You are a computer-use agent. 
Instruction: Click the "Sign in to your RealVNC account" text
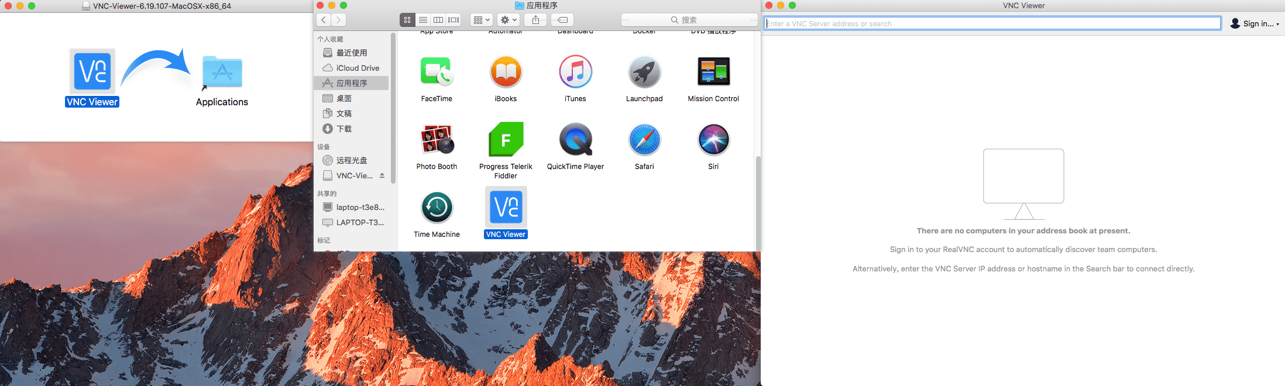pyautogui.click(x=1023, y=250)
